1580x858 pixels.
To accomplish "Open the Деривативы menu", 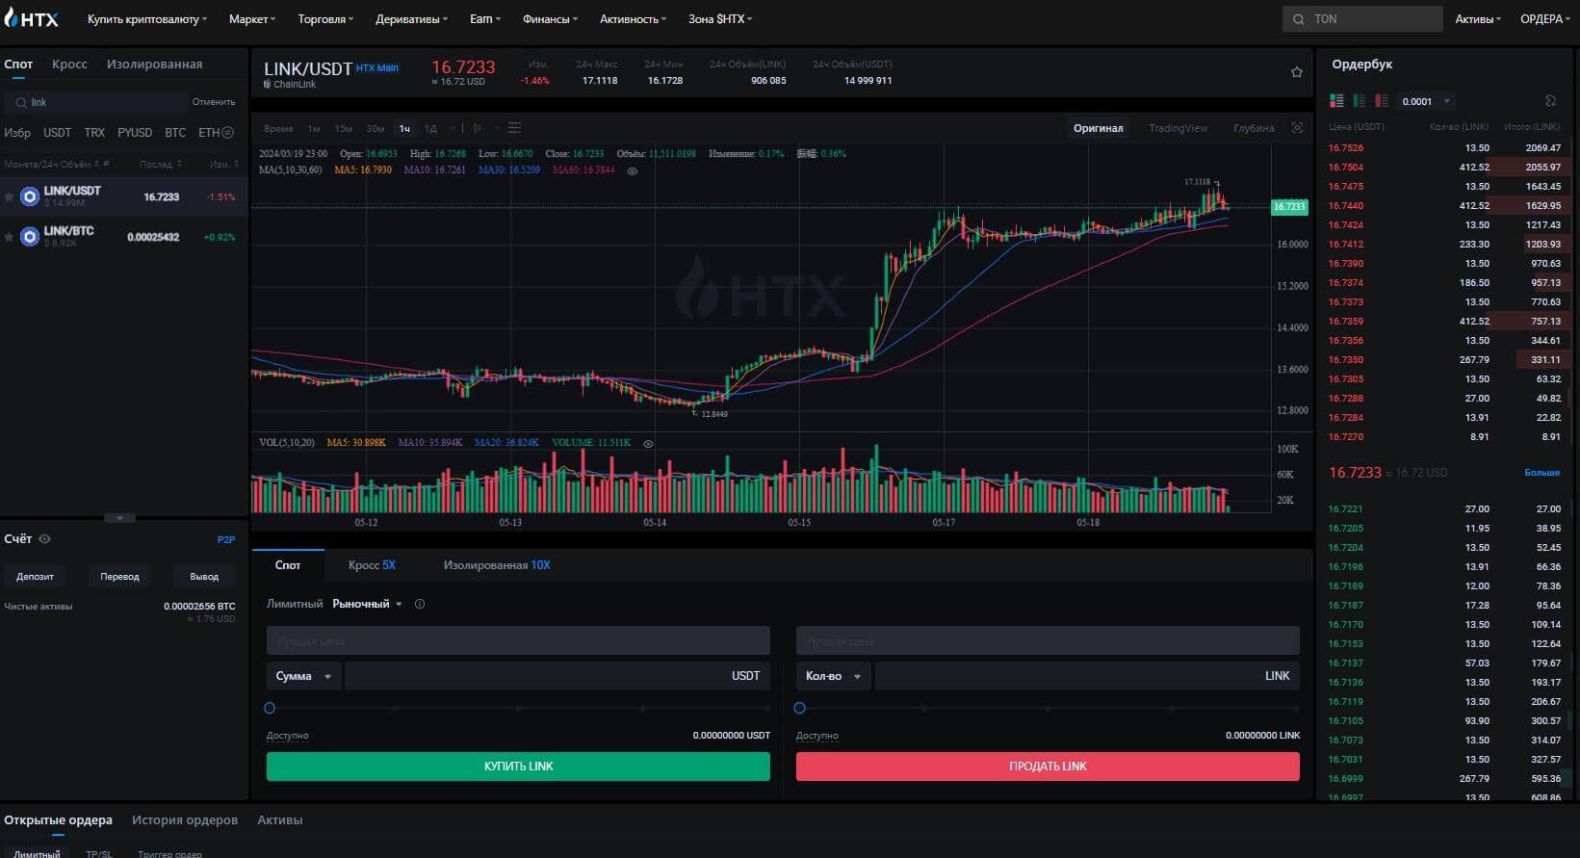I will tap(410, 19).
